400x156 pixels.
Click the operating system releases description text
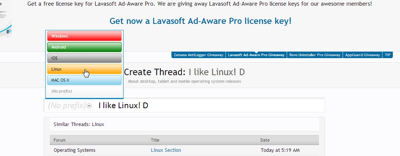184,82
